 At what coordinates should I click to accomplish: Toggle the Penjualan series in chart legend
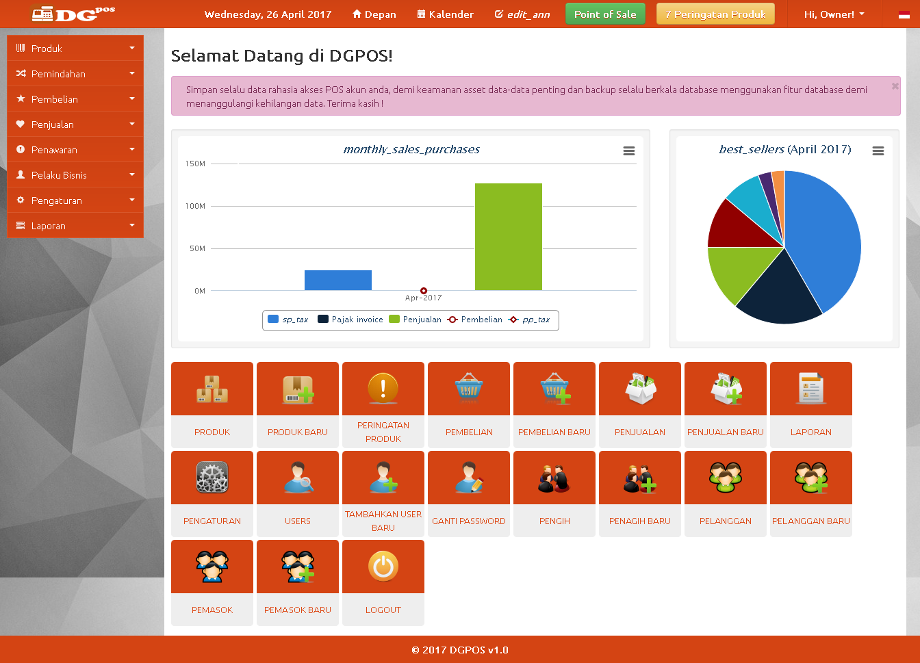[415, 320]
